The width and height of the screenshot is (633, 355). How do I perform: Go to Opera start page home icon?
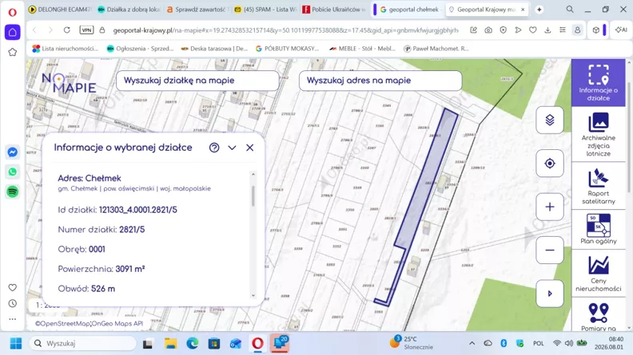[13, 32]
